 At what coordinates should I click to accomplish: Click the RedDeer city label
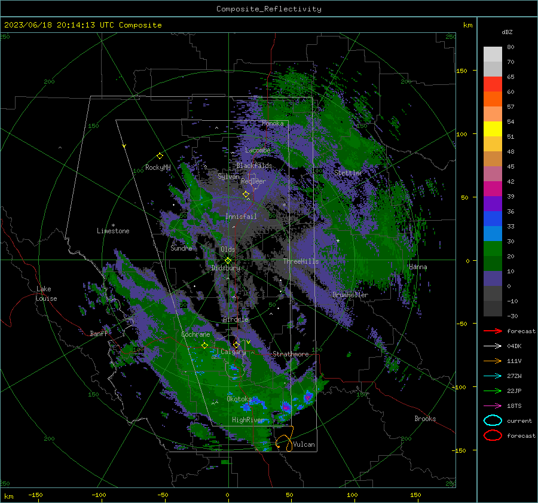click(253, 181)
